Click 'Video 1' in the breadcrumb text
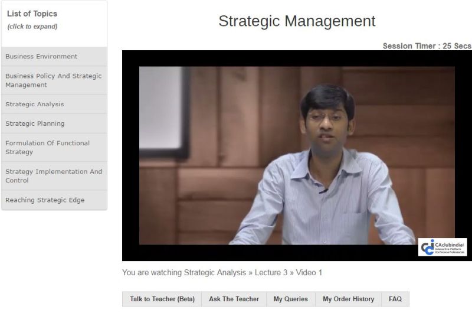The height and width of the screenshot is (313, 472). click(x=309, y=273)
